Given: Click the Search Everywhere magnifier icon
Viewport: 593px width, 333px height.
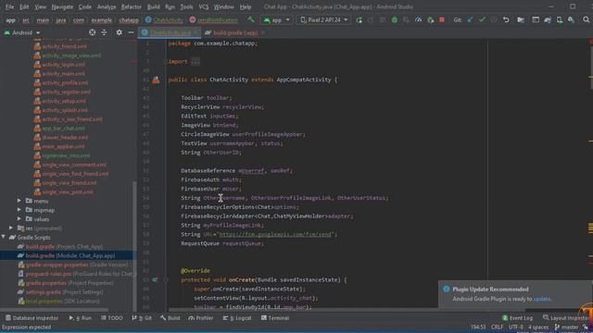Looking at the screenshot, I should point(587,19).
